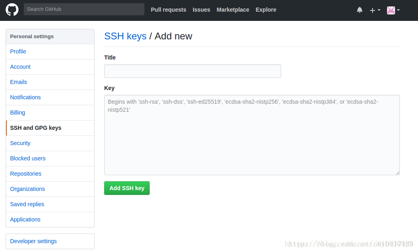Click the GitHub Octocat logo
Viewport: 418px width, 252px height.
click(12, 10)
